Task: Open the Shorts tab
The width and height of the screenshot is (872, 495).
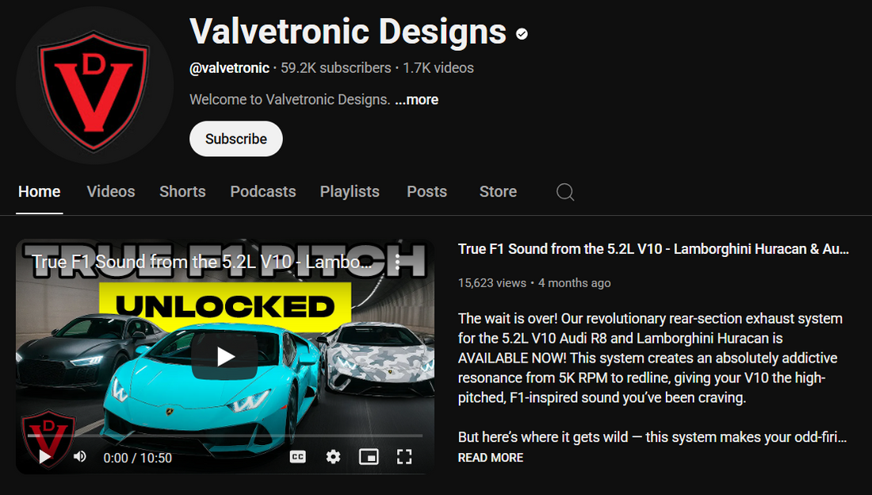Action: [182, 191]
